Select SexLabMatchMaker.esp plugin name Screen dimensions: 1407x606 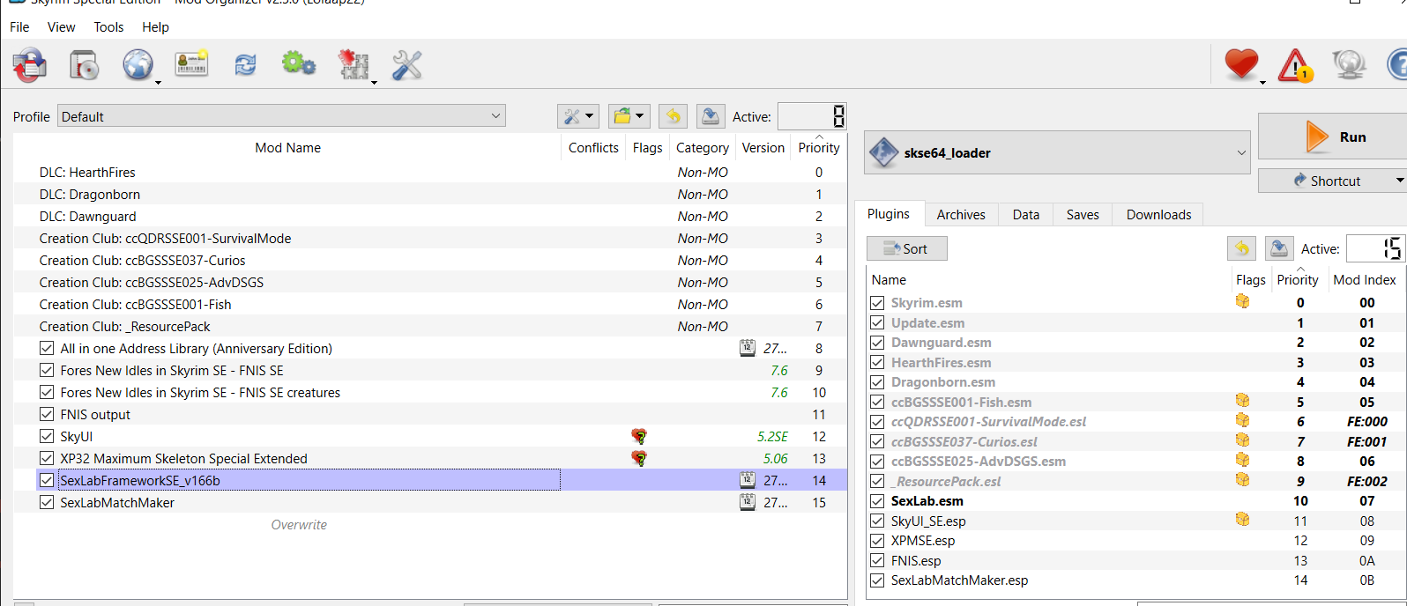pyautogui.click(x=959, y=580)
